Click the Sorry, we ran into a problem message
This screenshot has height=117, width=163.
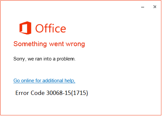[44, 59]
